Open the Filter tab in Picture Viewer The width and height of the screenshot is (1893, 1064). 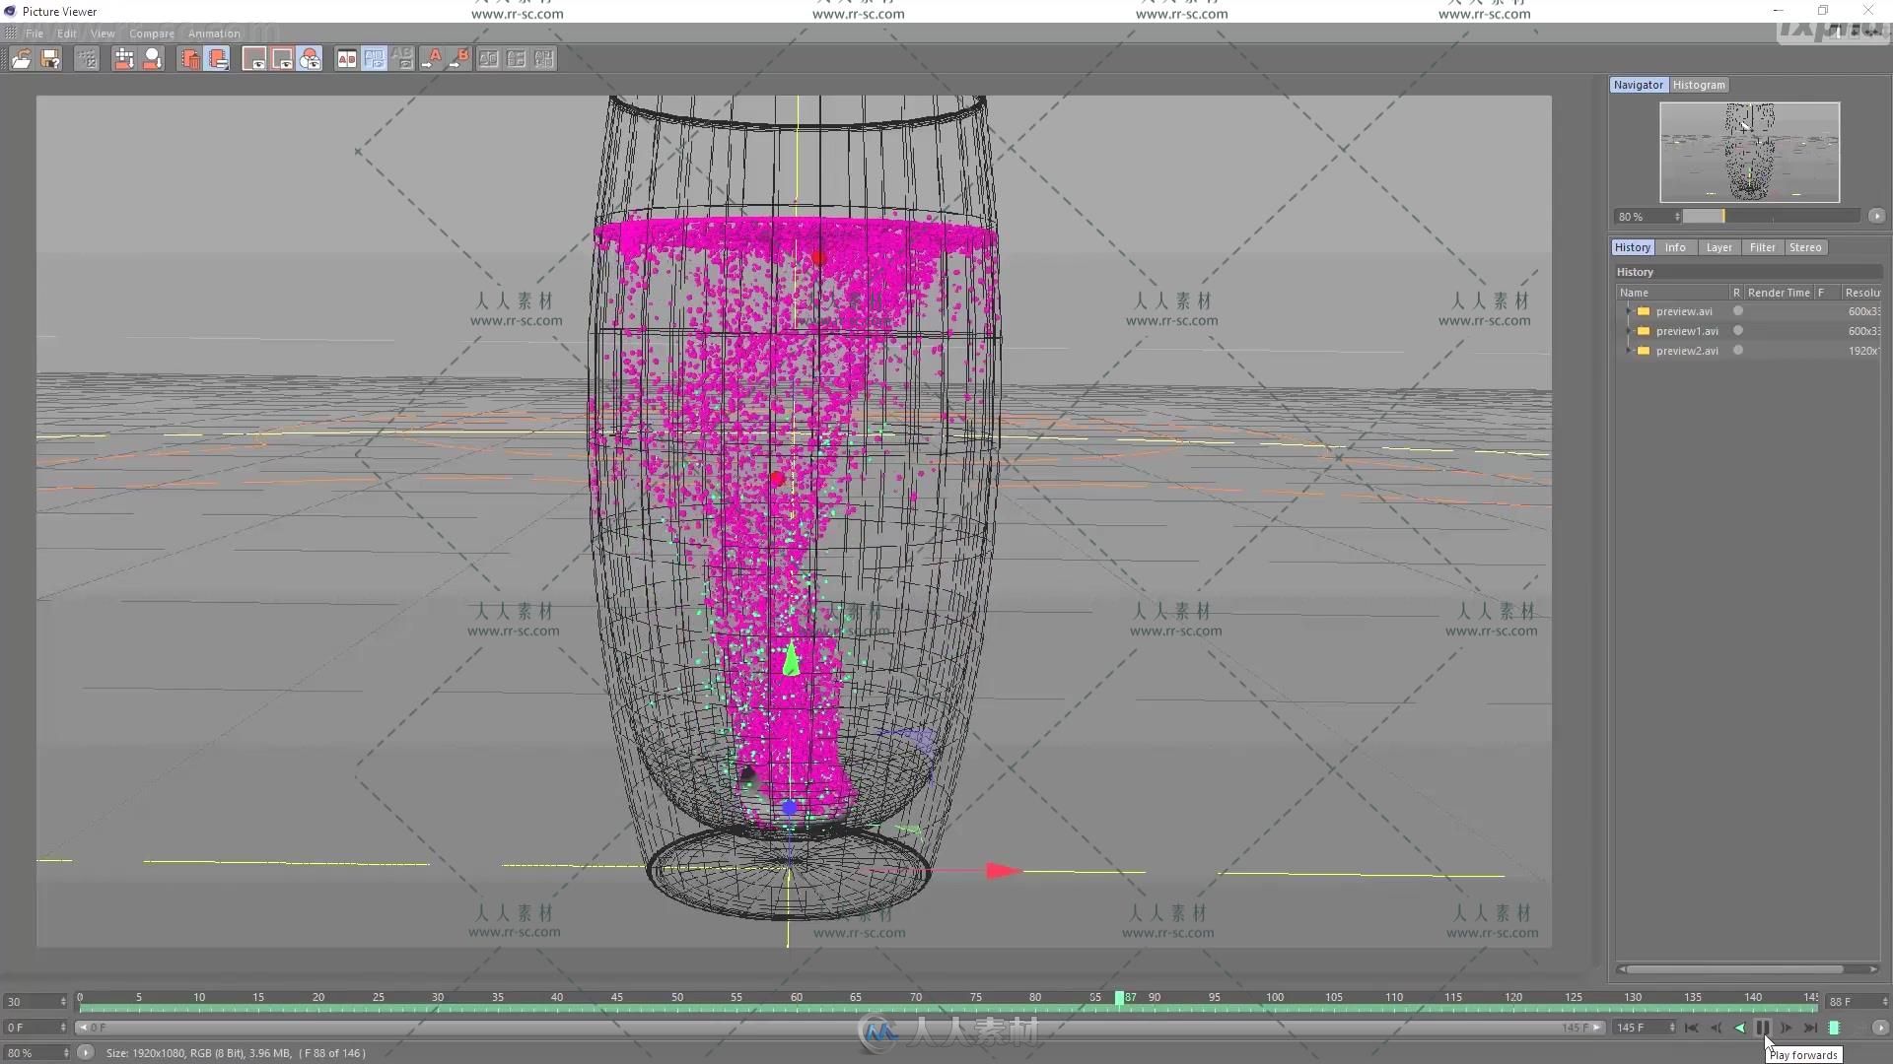pyautogui.click(x=1760, y=247)
